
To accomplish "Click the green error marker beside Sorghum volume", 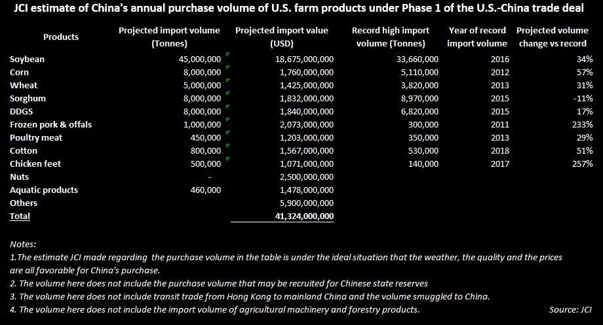I will pos(228,94).
